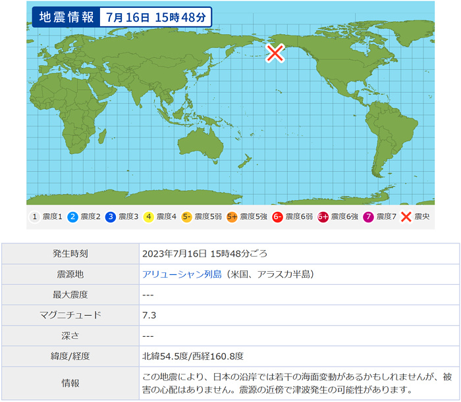Click the 震度1 legend circle icon
This screenshot has height=402, width=461.
(x=35, y=217)
